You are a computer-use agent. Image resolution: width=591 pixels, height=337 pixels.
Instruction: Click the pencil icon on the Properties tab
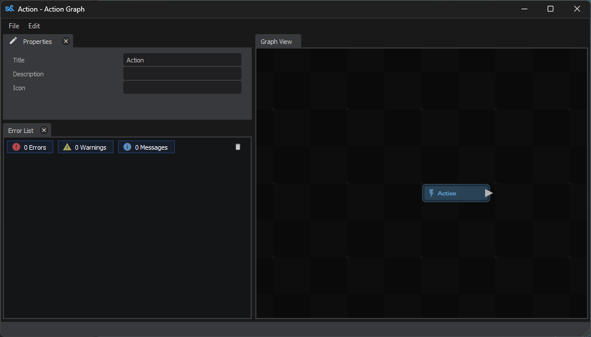point(13,40)
